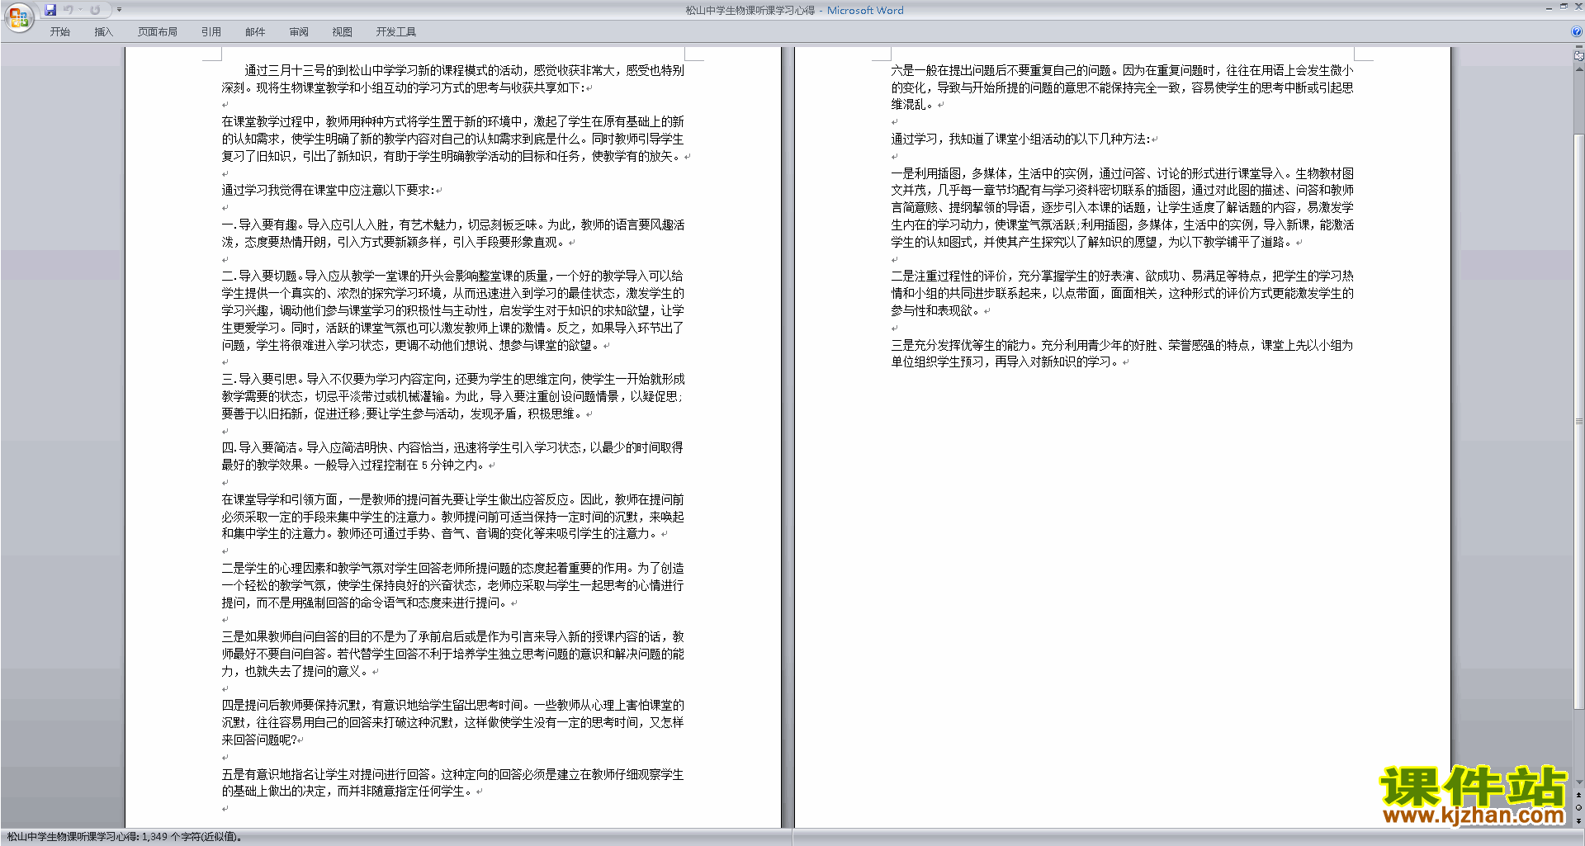Open the 插入 ribbon tab
Screen dimensions: 1585x846
coord(103,31)
